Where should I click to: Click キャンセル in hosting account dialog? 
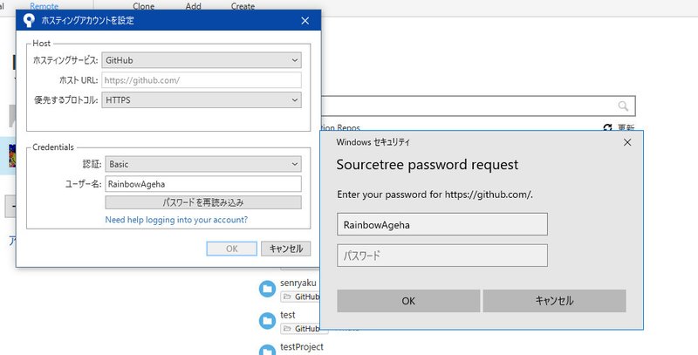286,249
